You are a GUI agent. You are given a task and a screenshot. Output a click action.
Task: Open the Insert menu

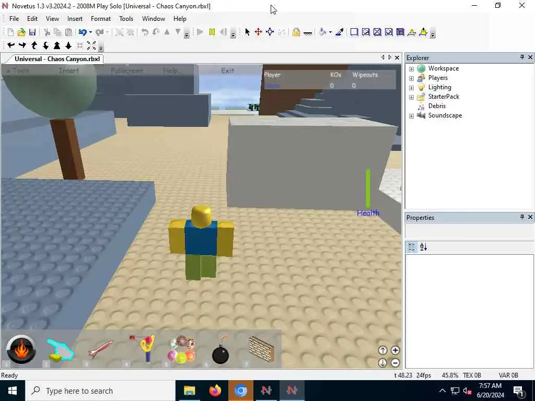click(x=75, y=19)
